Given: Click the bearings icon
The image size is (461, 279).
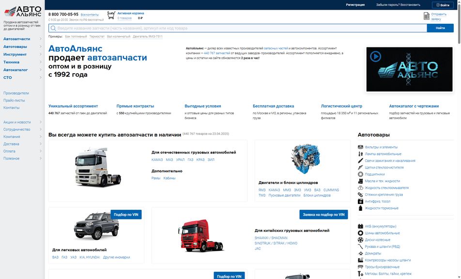Looking at the screenshot, I should click(x=360, y=174).
